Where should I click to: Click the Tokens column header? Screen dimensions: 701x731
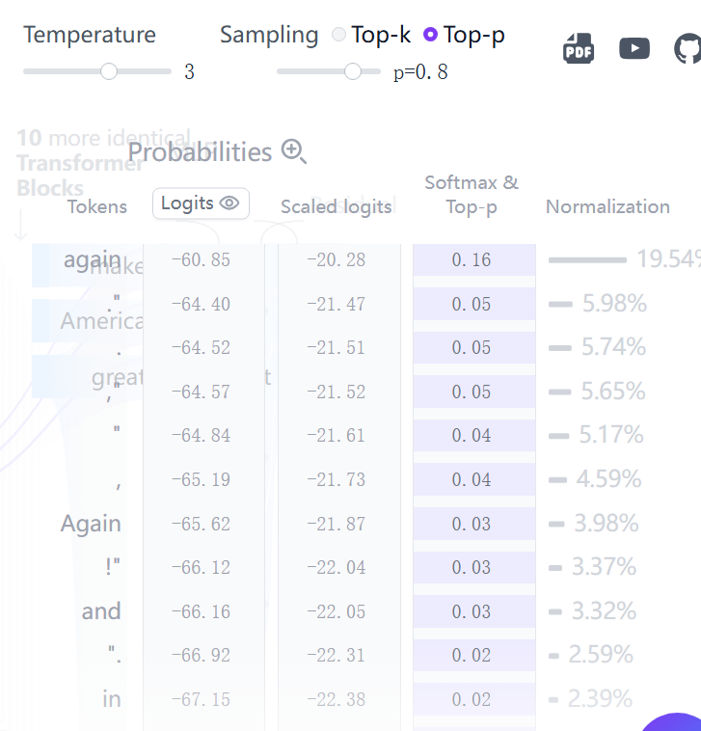[97, 206]
